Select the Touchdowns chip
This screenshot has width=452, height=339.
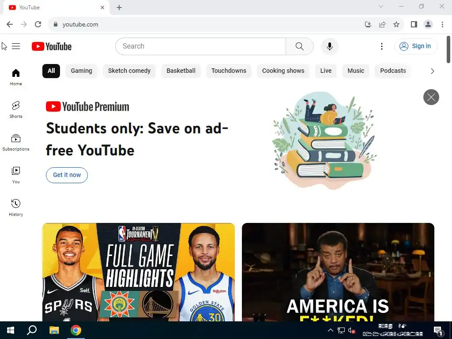229,71
